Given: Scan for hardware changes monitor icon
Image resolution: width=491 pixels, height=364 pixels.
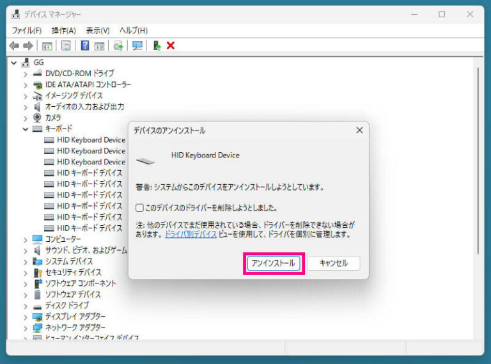Looking at the screenshot, I should tap(137, 45).
